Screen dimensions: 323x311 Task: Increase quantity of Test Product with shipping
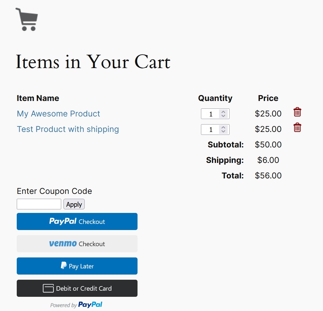223,128
